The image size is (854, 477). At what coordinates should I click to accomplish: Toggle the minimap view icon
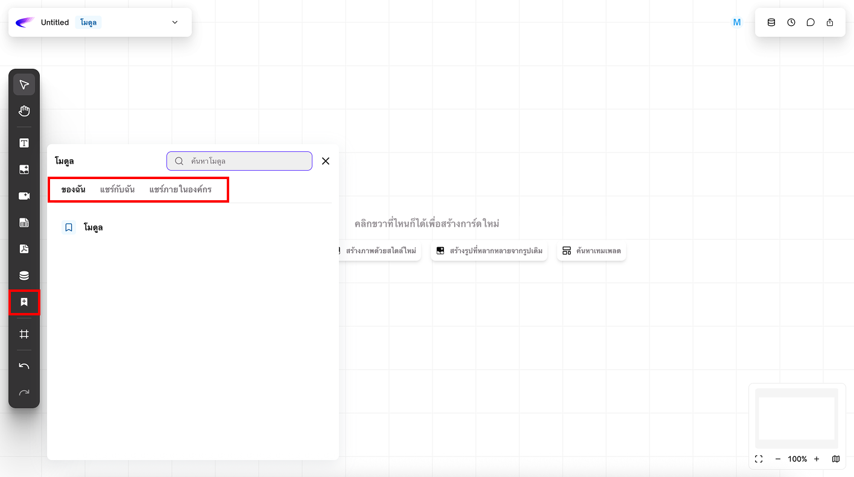coord(835,459)
